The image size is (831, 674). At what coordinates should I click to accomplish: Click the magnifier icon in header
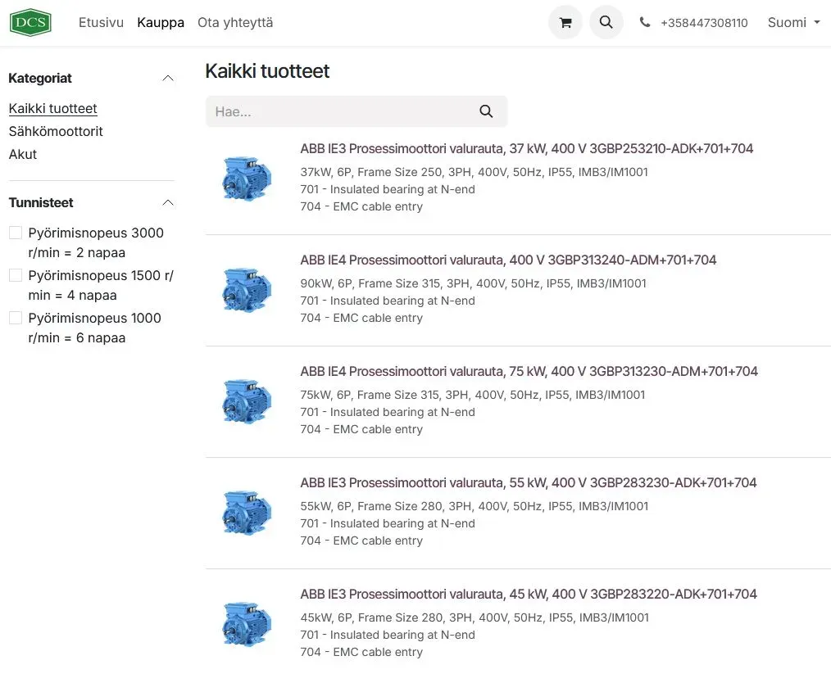[x=606, y=23]
